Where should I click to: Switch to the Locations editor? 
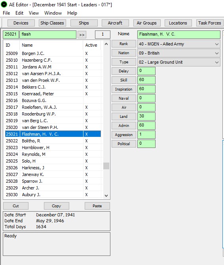[178, 23]
